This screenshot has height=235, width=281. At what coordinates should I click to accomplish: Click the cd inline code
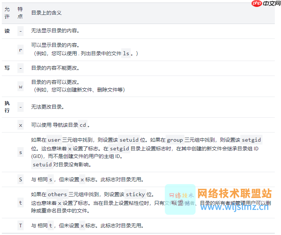[x=83, y=125]
